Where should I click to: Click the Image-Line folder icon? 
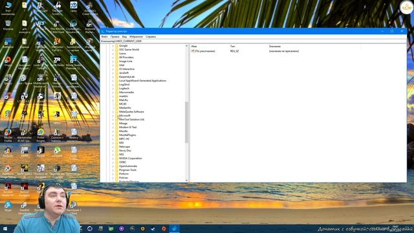116,61
